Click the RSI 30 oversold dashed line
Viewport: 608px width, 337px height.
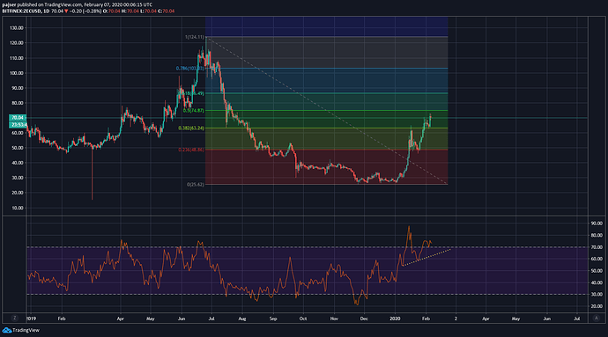(x=308, y=295)
